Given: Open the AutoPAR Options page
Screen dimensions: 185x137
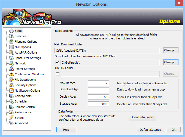Looking at the screenshot, I should [x=26, y=52].
